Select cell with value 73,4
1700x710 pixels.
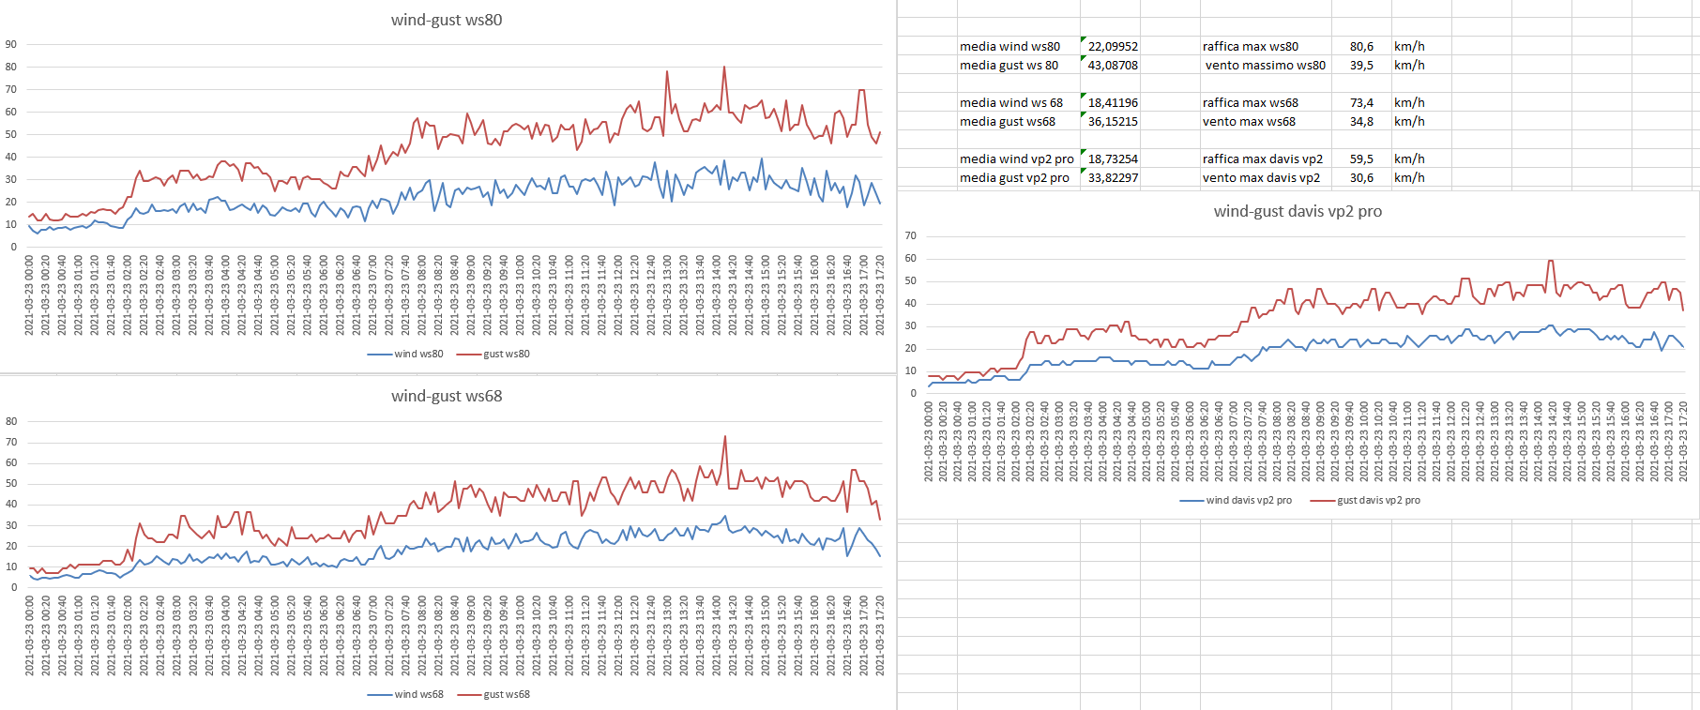1361,102
